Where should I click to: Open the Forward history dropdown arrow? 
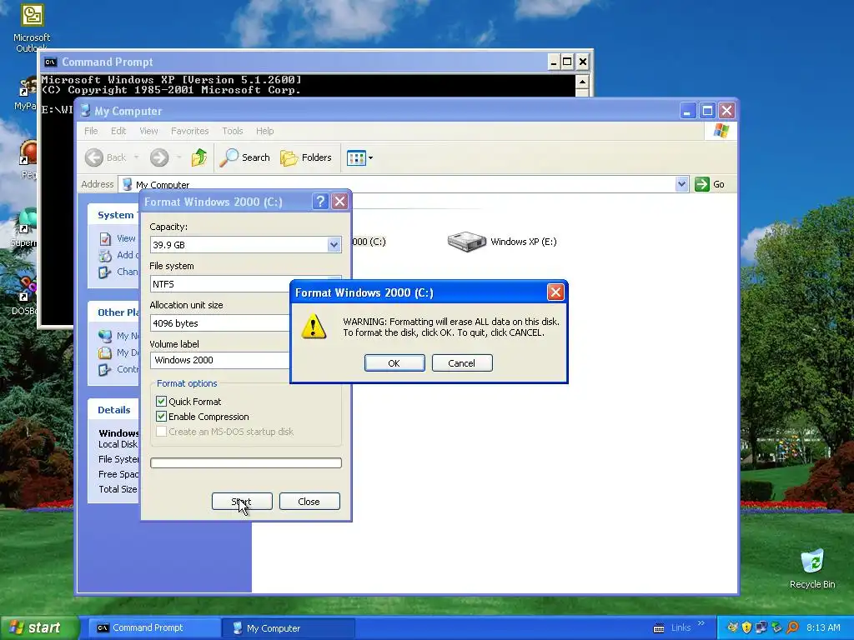(178, 157)
